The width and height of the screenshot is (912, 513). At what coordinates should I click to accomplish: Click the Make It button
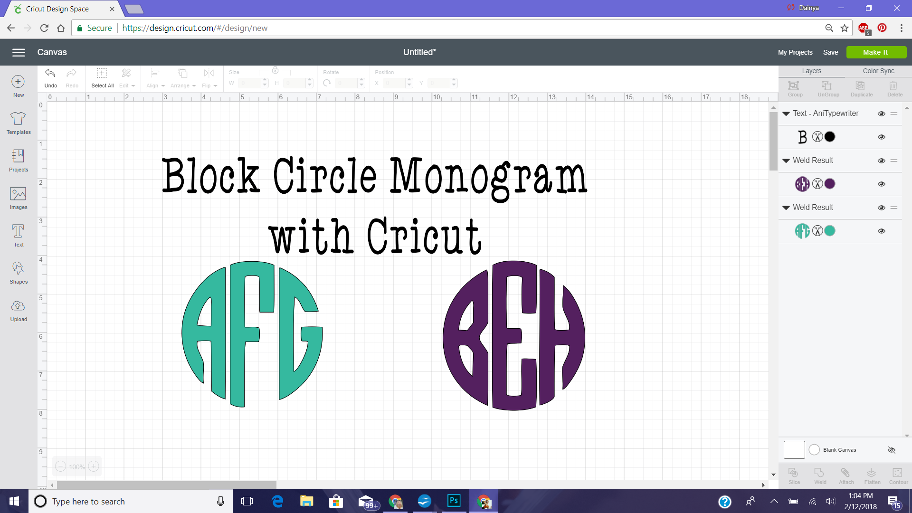coord(876,52)
